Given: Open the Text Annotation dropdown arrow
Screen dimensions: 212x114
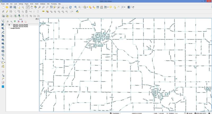Looking at the screenshot, I should (x=125, y=7).
